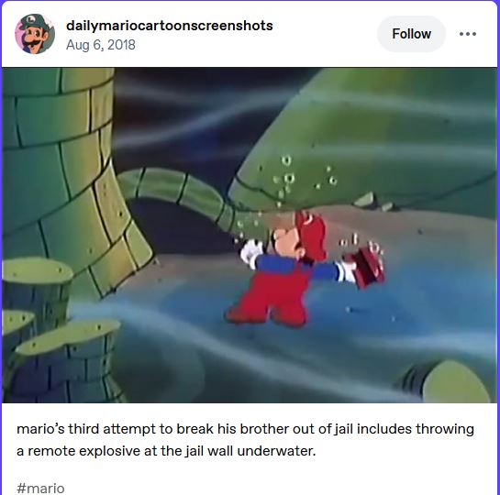The height and width of the screenshot is (495, 500).
Task: Click the caption's first line about Mario's third attempt
Action: tap(245, 429)
